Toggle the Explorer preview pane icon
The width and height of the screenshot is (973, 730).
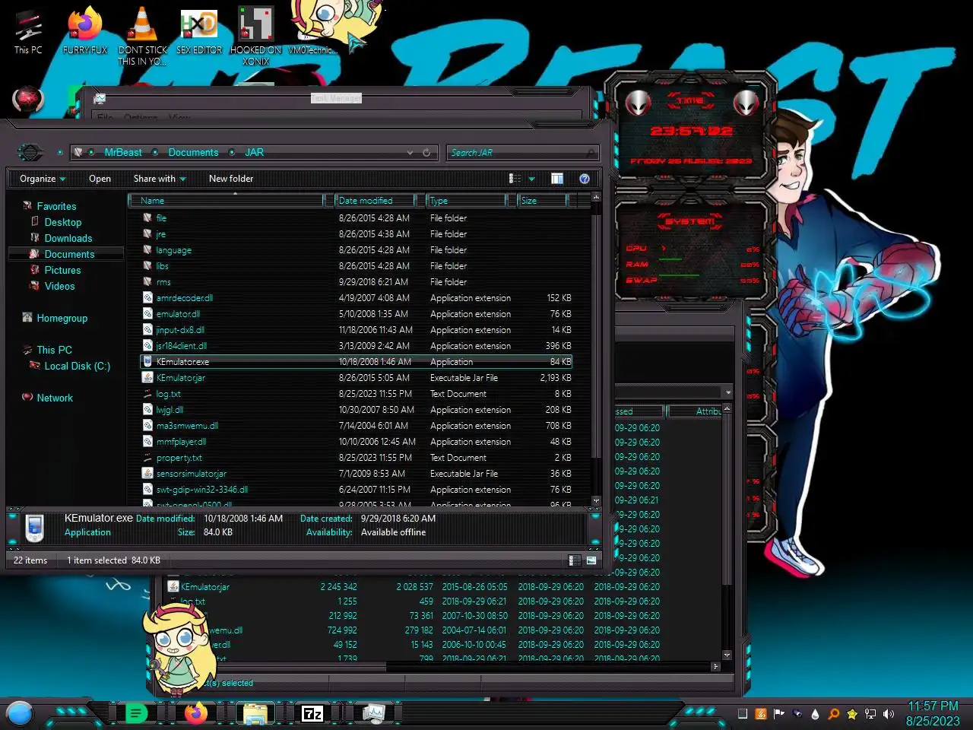tap(557, 179)
